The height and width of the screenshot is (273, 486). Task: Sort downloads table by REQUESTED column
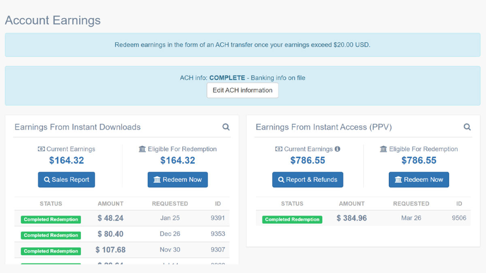(170, 203)
